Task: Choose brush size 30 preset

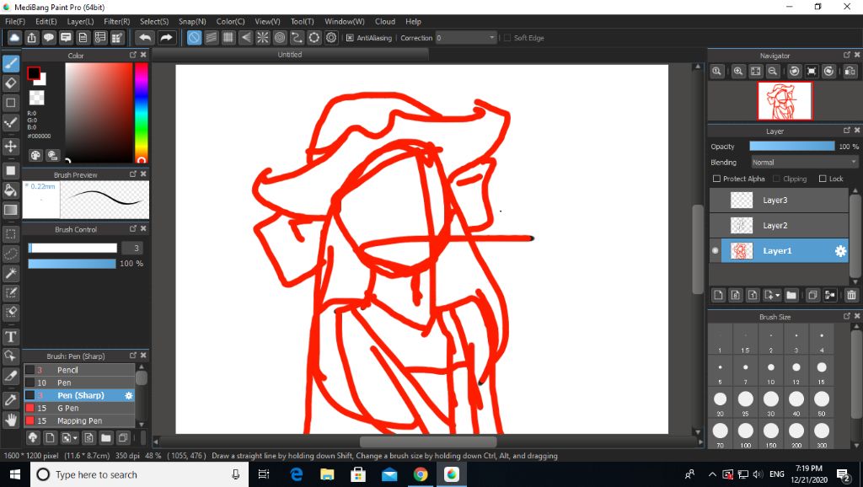Action: click(x=771, y=403)
